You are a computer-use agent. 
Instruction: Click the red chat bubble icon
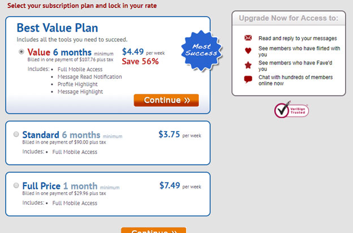tap(248, 80)
